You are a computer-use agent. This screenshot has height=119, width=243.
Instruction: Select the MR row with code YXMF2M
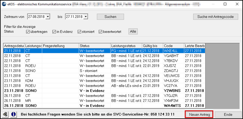coord(104,101)
